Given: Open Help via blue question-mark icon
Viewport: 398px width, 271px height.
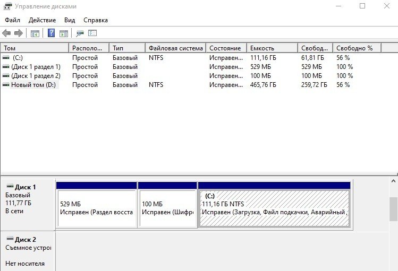Looking at the screenshot, I should point(51,33).
